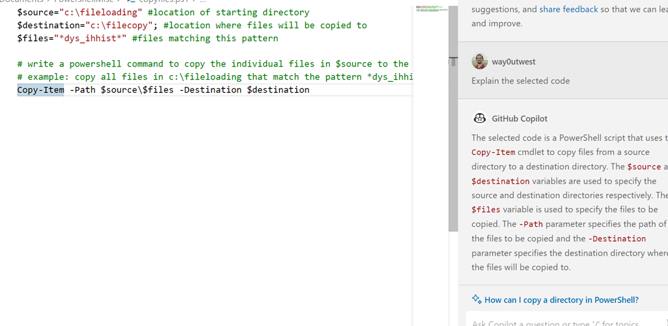Click the code minimap preview

coord(430,10)
